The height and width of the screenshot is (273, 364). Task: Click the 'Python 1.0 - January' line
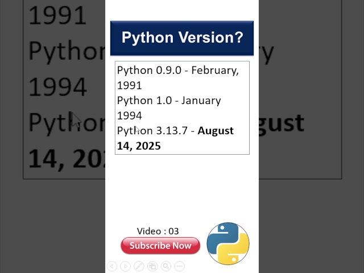[x=169, y=101]
